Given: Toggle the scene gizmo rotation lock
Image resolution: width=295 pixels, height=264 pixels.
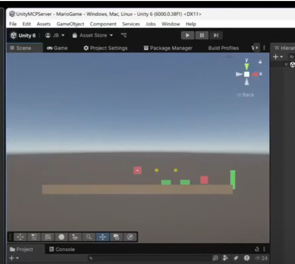Looking at the screenshot, I should tap(260, 62).
